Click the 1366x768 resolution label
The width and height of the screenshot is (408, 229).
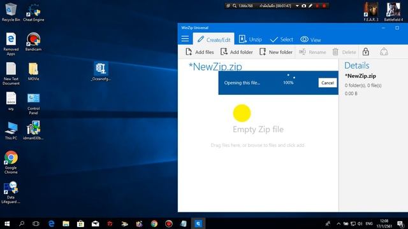point(245,6)
